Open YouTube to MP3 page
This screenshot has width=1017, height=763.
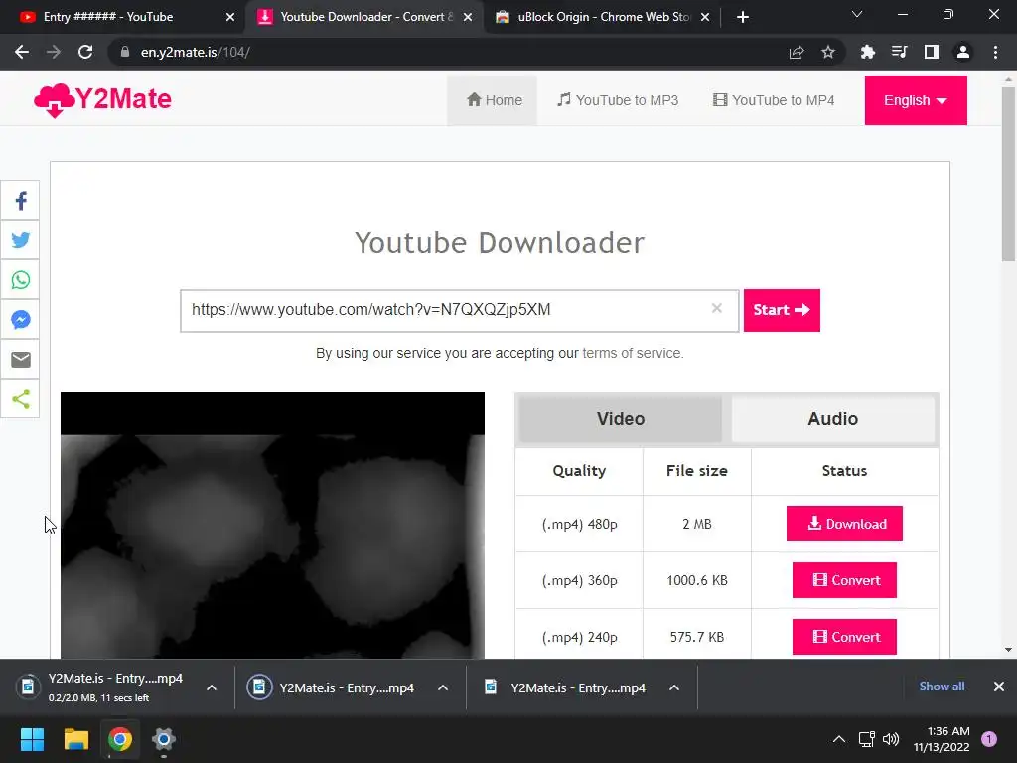(x=618, y=100)
